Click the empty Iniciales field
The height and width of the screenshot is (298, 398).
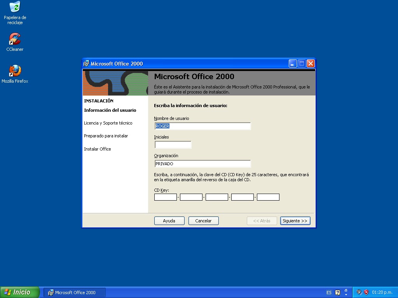click(x=173, y=144)
